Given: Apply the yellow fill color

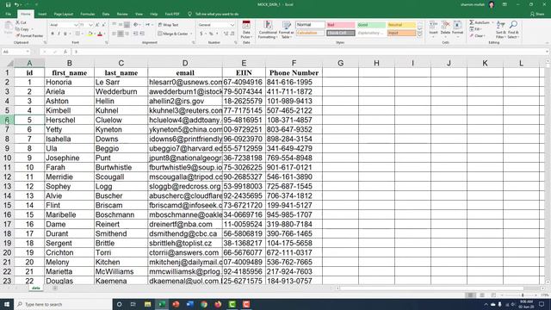Looking at the screenshot, I should [x=90, y=34].
